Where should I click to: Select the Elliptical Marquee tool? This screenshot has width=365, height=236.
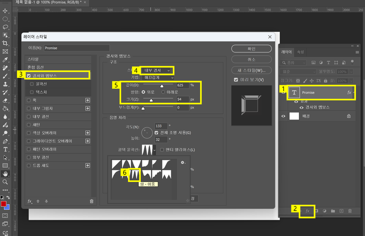5,19
